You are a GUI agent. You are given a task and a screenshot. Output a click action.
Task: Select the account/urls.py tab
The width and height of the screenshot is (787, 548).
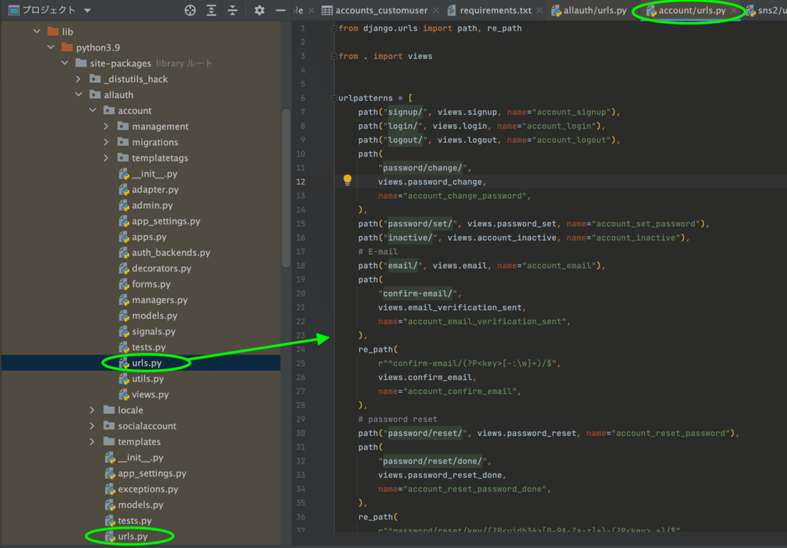pos(692,10)
